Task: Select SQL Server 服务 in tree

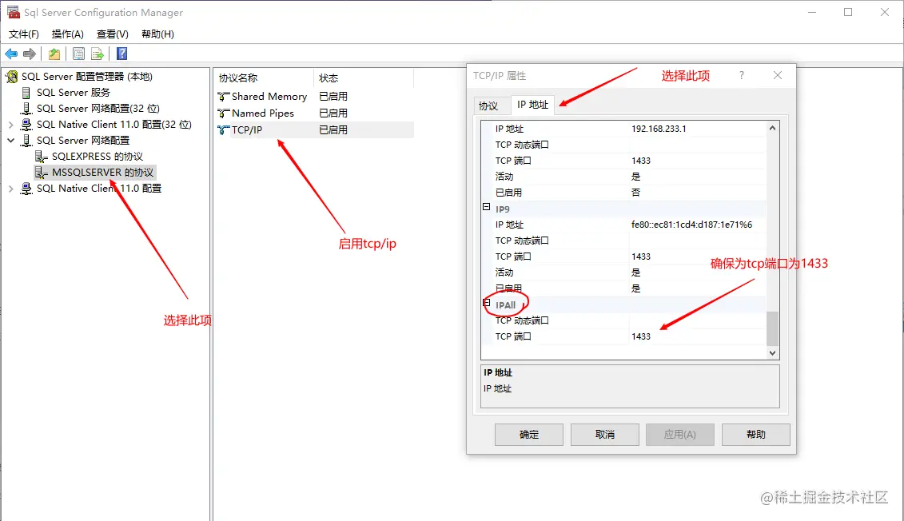Action: (x=74, y=92)
